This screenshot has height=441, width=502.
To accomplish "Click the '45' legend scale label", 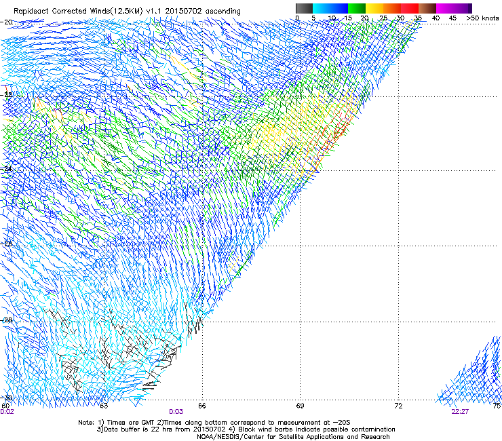I will click(452, 18).
